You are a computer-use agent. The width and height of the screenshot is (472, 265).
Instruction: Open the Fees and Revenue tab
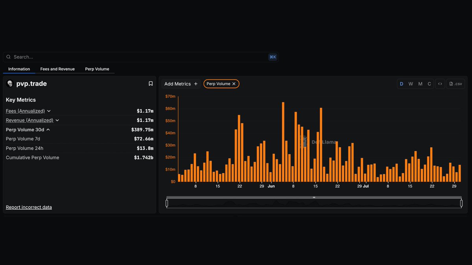pyautogui.click(x=57, y=69)
